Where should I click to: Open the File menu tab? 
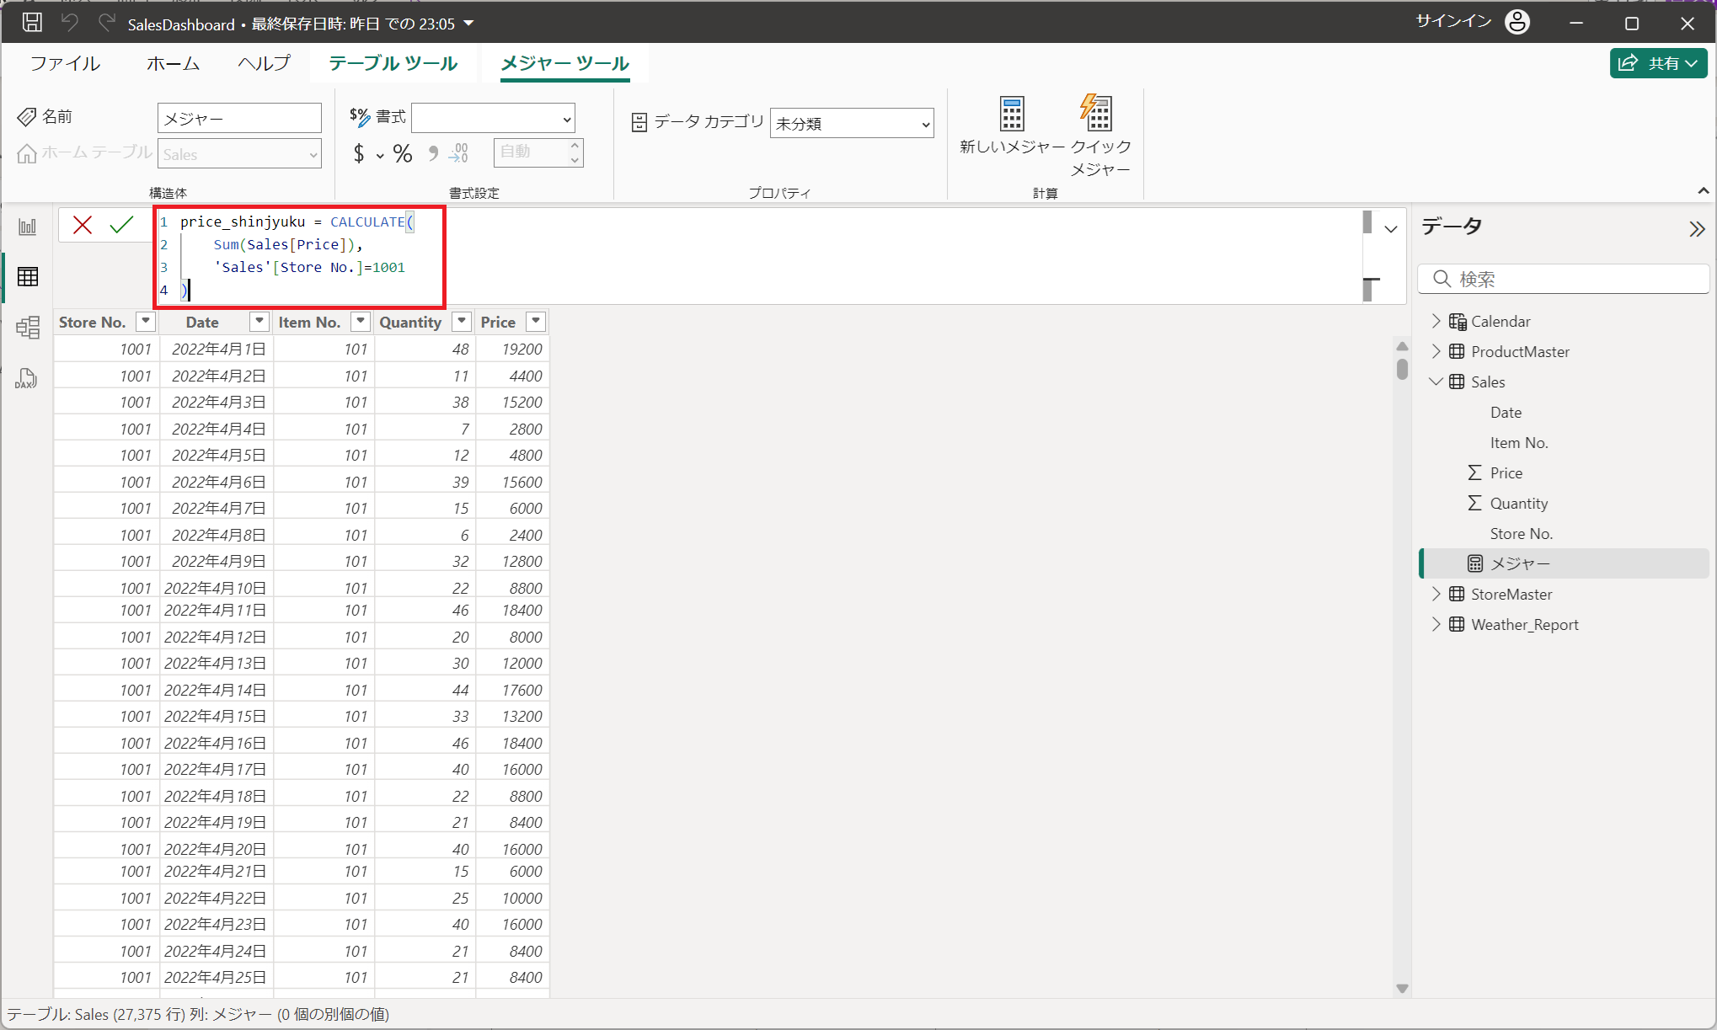tap(65, 63)
